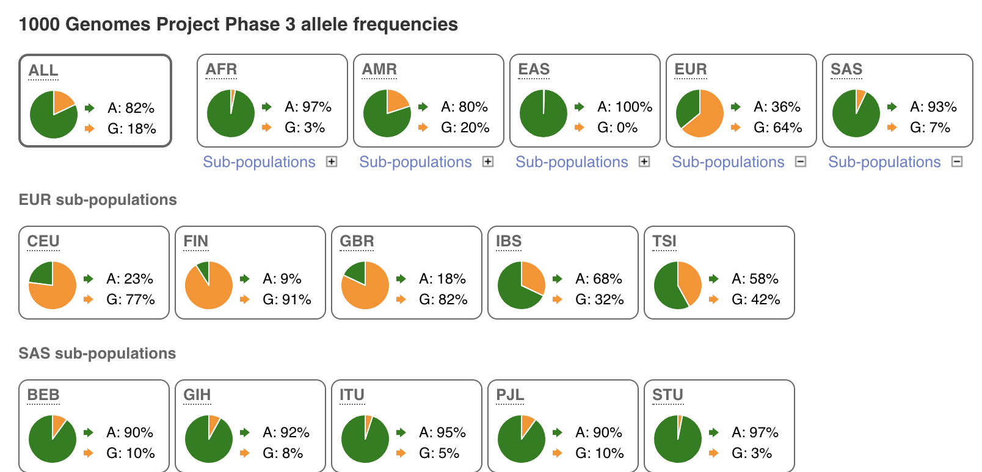The width and height of the screenshot is (982, 472).
Task: Click the GBR population label
Action: 357,241
